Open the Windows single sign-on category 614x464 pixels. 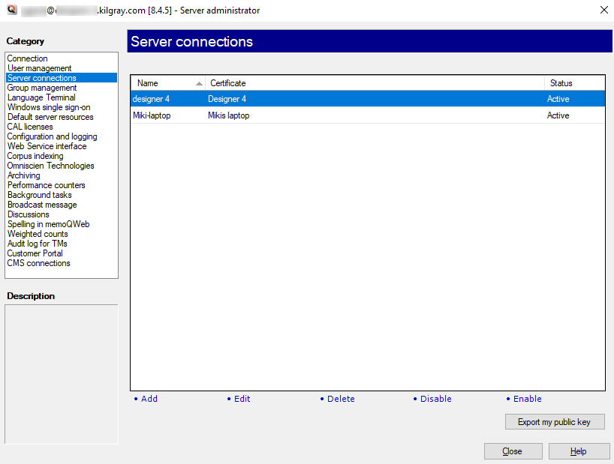coord(50,106)
